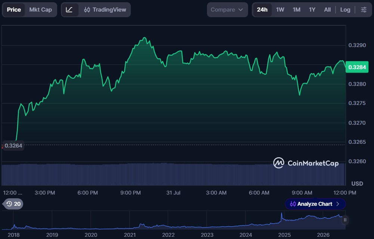This screenshot has width=374, height=239.
Task: Click the pause handle on the timeline
Action: [x=345, y=220]
